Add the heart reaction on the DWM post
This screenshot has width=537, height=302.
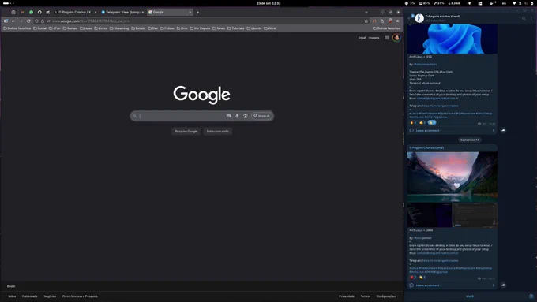click(x=413, y=278)
